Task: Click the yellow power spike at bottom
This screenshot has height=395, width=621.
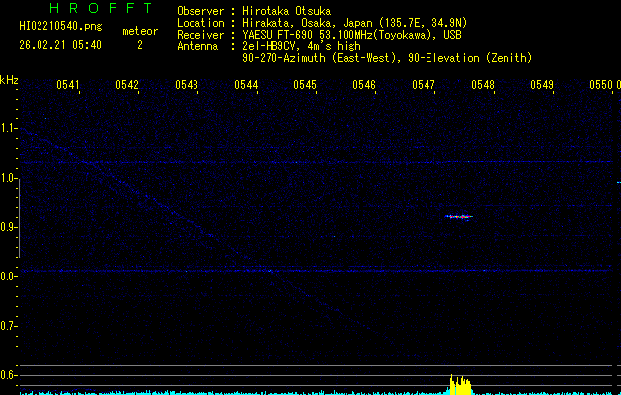Action: 460,385
